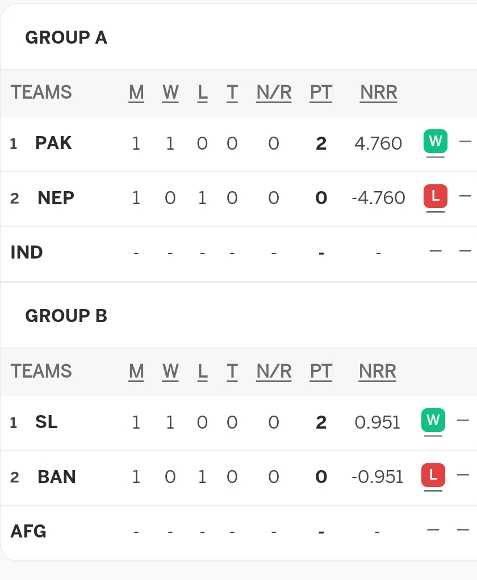Click Bangladesh's red L result badge
The width and height of the screenshot is (477, 580).
433,475
